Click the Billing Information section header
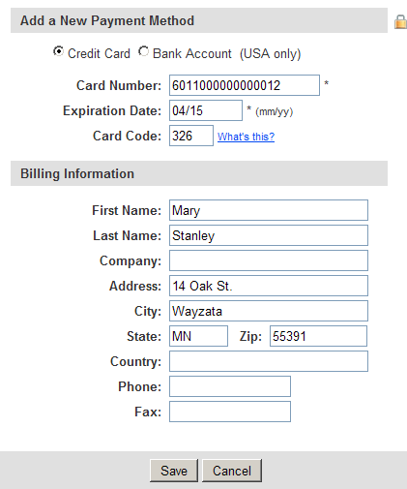Screen dimensions: 407x489 [199, 173]
